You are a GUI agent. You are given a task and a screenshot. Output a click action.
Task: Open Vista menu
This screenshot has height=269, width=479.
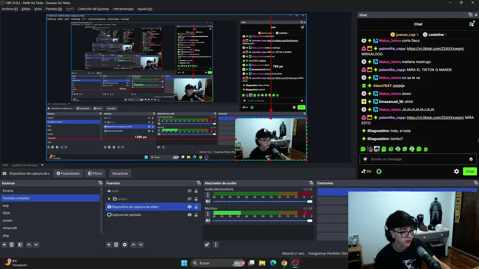click(38, 9)
